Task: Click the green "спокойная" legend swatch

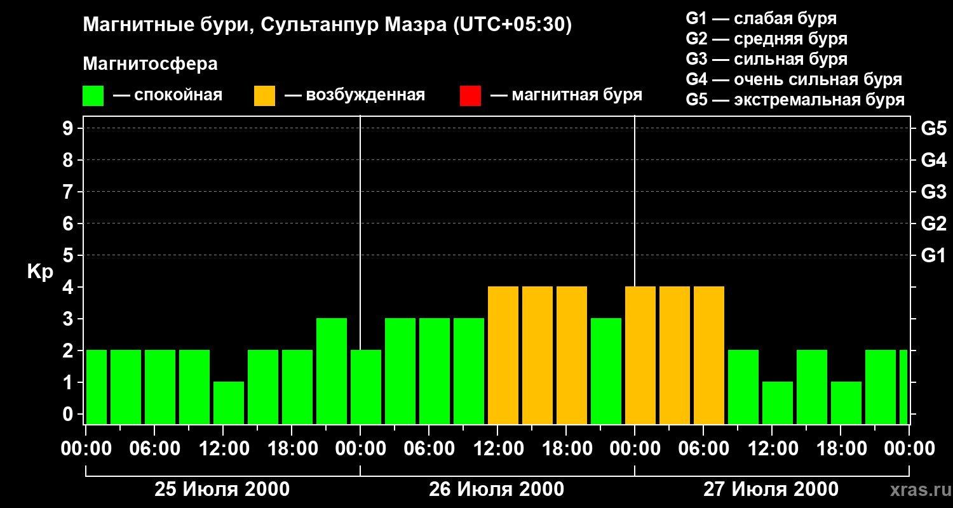Action: 93,95
